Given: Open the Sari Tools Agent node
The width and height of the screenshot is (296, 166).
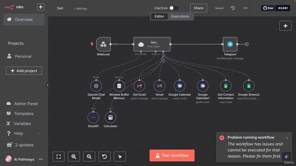Looking at the screenshot, I should click(152, 44).
